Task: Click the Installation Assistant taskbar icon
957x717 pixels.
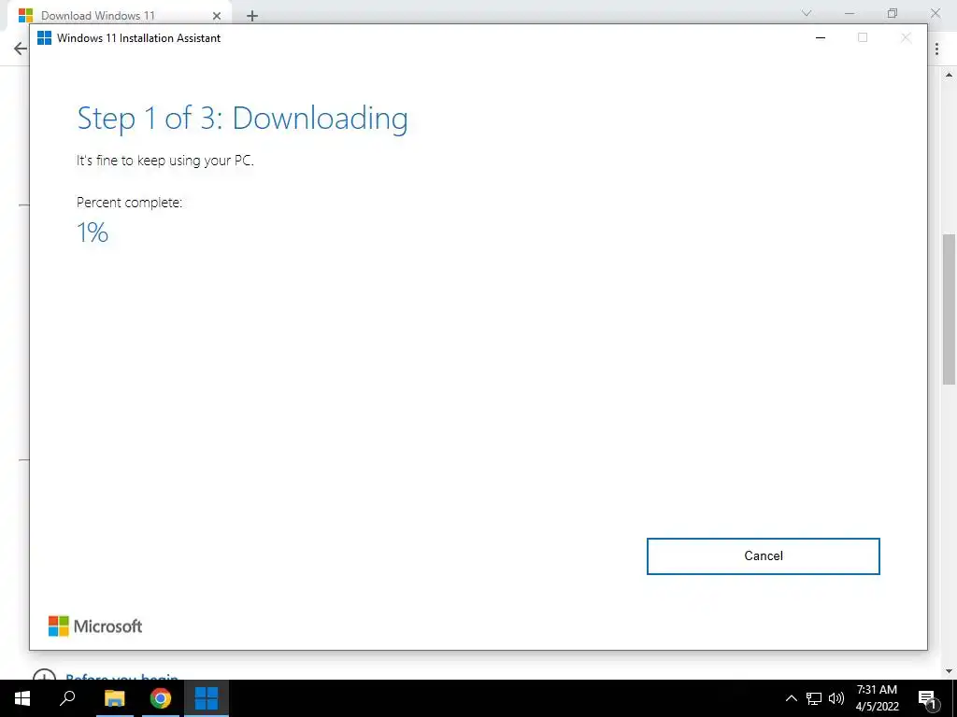Action: (x=207, y=698)
